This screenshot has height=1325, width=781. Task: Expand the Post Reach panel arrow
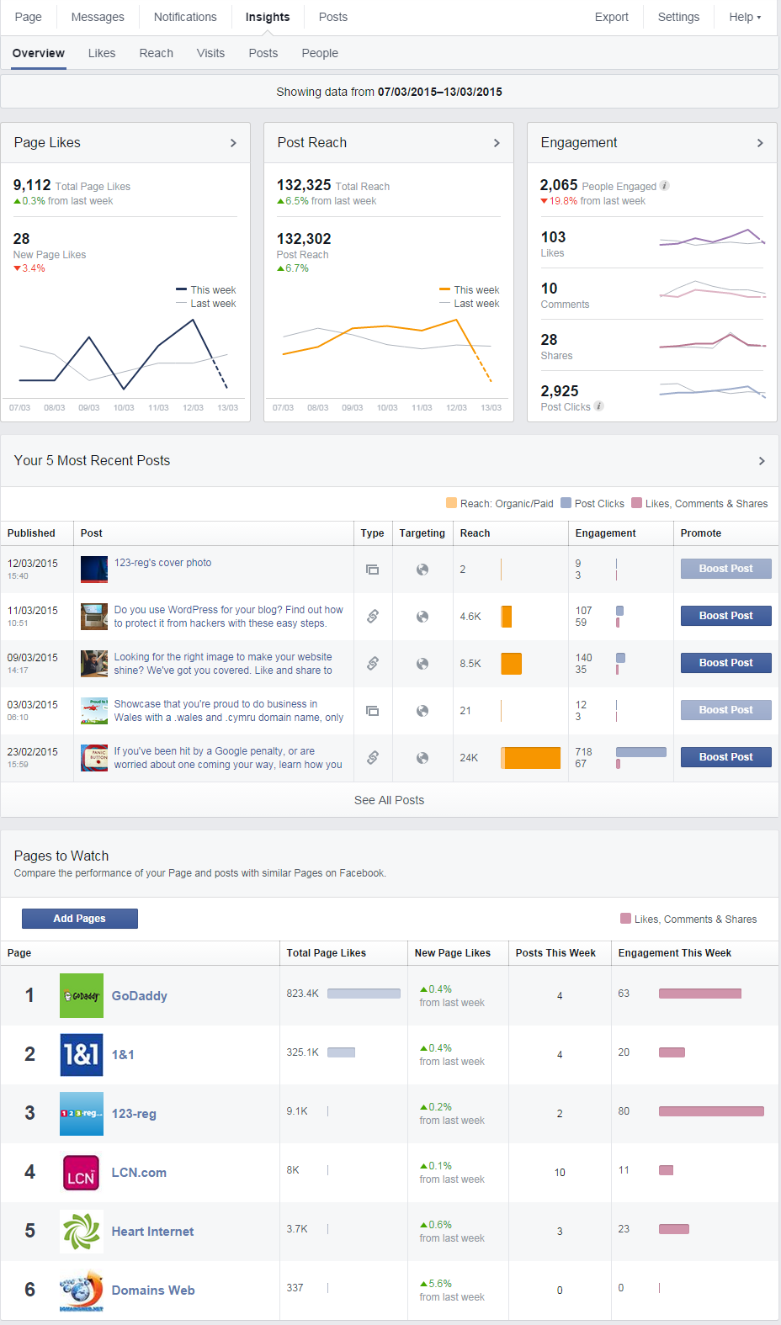(497, 143)
